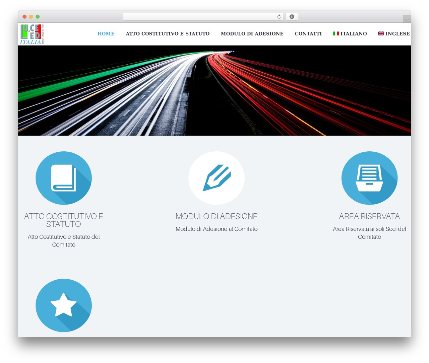
Task: Open the browser downloads button
Action: [292, 17]
